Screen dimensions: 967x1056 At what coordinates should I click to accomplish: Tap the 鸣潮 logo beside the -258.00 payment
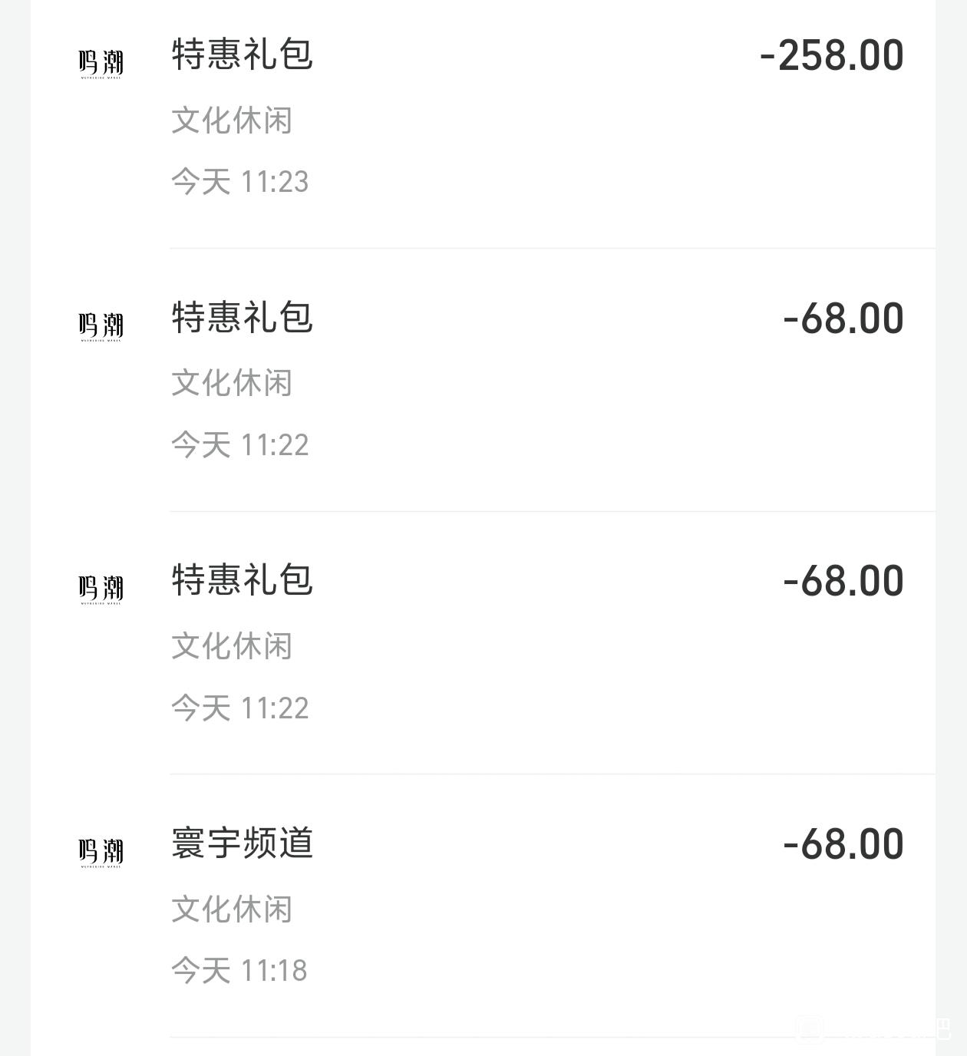101,64
